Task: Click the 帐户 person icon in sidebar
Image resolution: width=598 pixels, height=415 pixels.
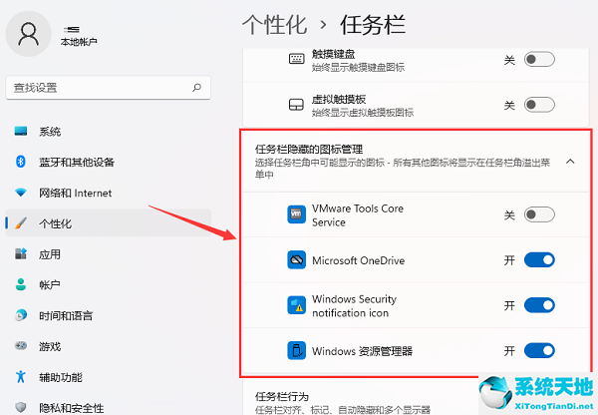Action: pos(20,284)
